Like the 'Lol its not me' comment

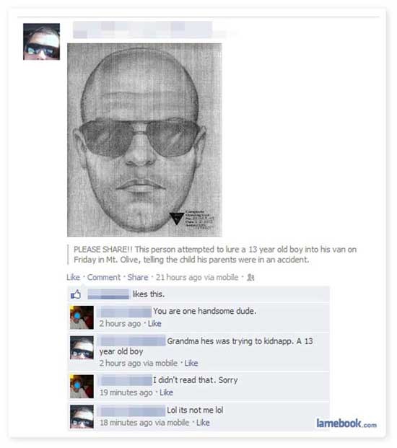(x=203, y=422)
